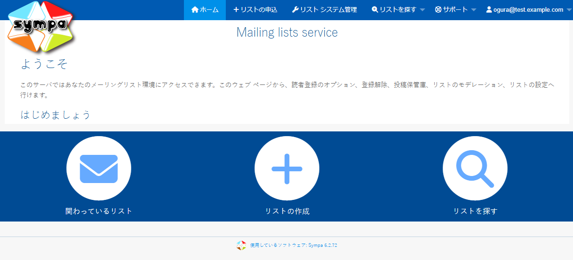This screenshot has height=260, width=573.
Task: Open the 関わっているリスト link
Action: (x=99, y=211)
